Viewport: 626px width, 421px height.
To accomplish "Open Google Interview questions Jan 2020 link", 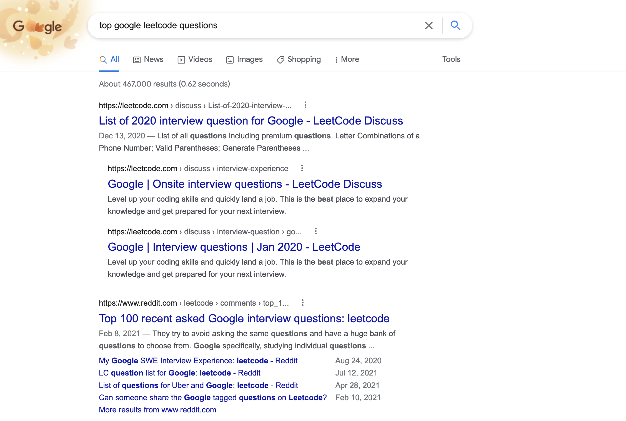I will [234, 247].
